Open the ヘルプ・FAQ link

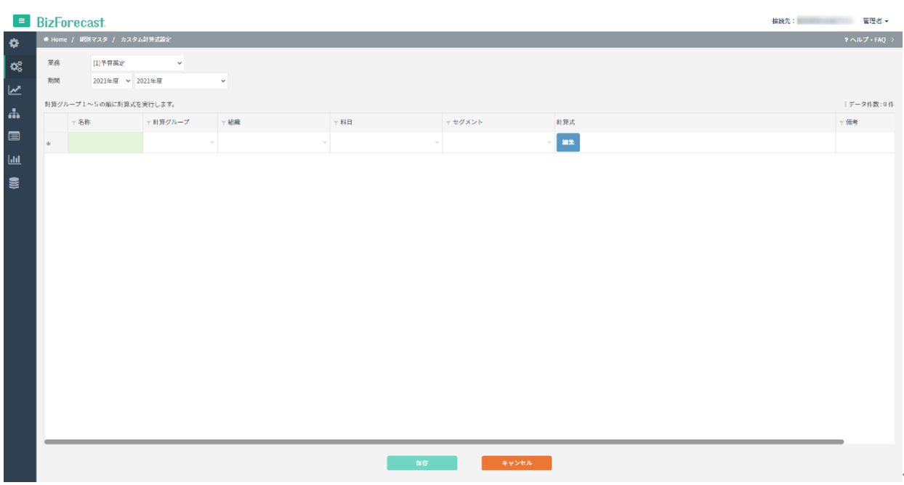point(868,39)
